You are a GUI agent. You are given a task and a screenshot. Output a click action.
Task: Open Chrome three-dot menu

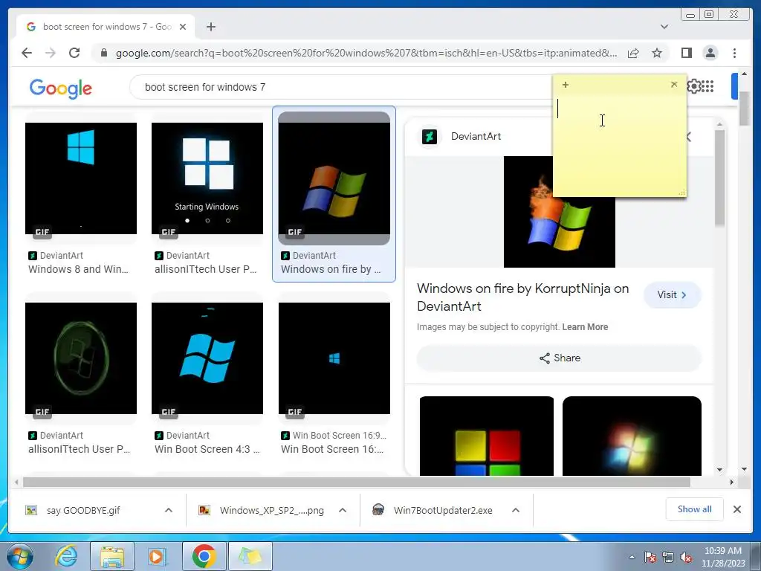click(x=734, y=53)
